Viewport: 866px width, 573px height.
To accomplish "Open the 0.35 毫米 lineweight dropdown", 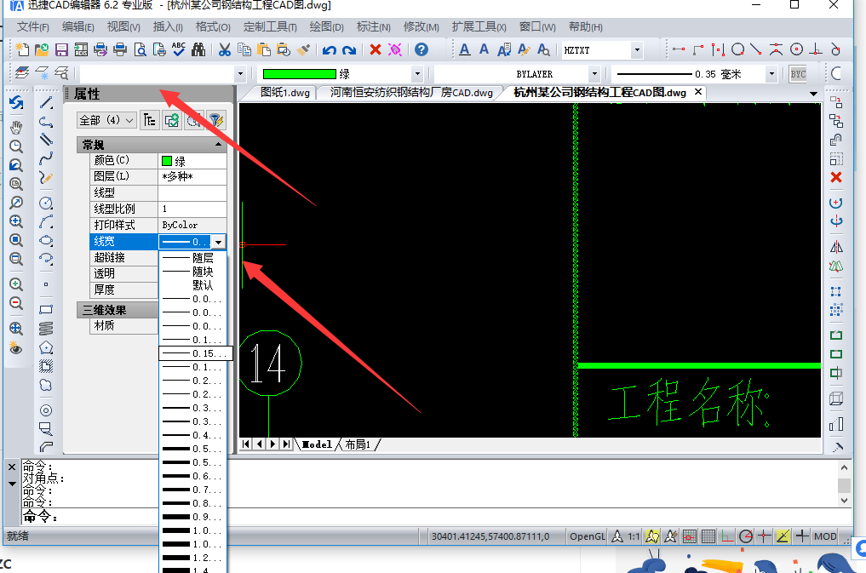I will [771, 73].
